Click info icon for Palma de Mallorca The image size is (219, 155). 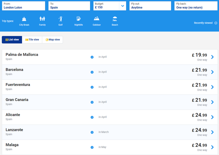click(x=92, y=57)
